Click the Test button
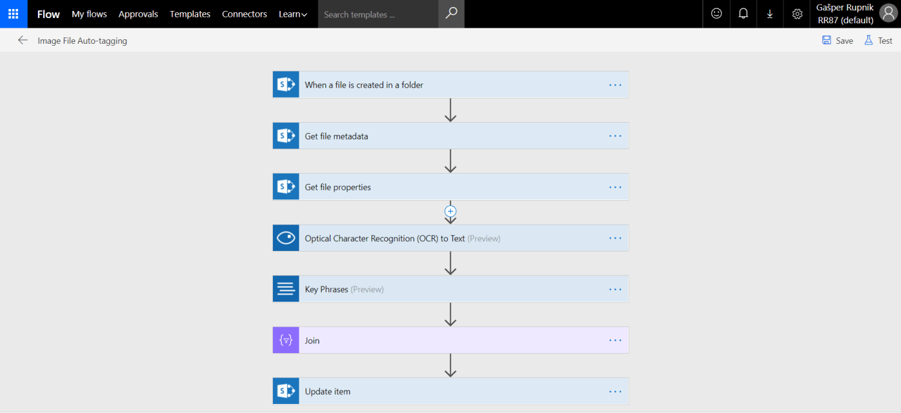901x413 pixels. (878, 41)
